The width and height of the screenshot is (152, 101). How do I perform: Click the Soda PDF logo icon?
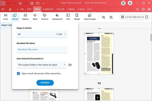(3, 3)
